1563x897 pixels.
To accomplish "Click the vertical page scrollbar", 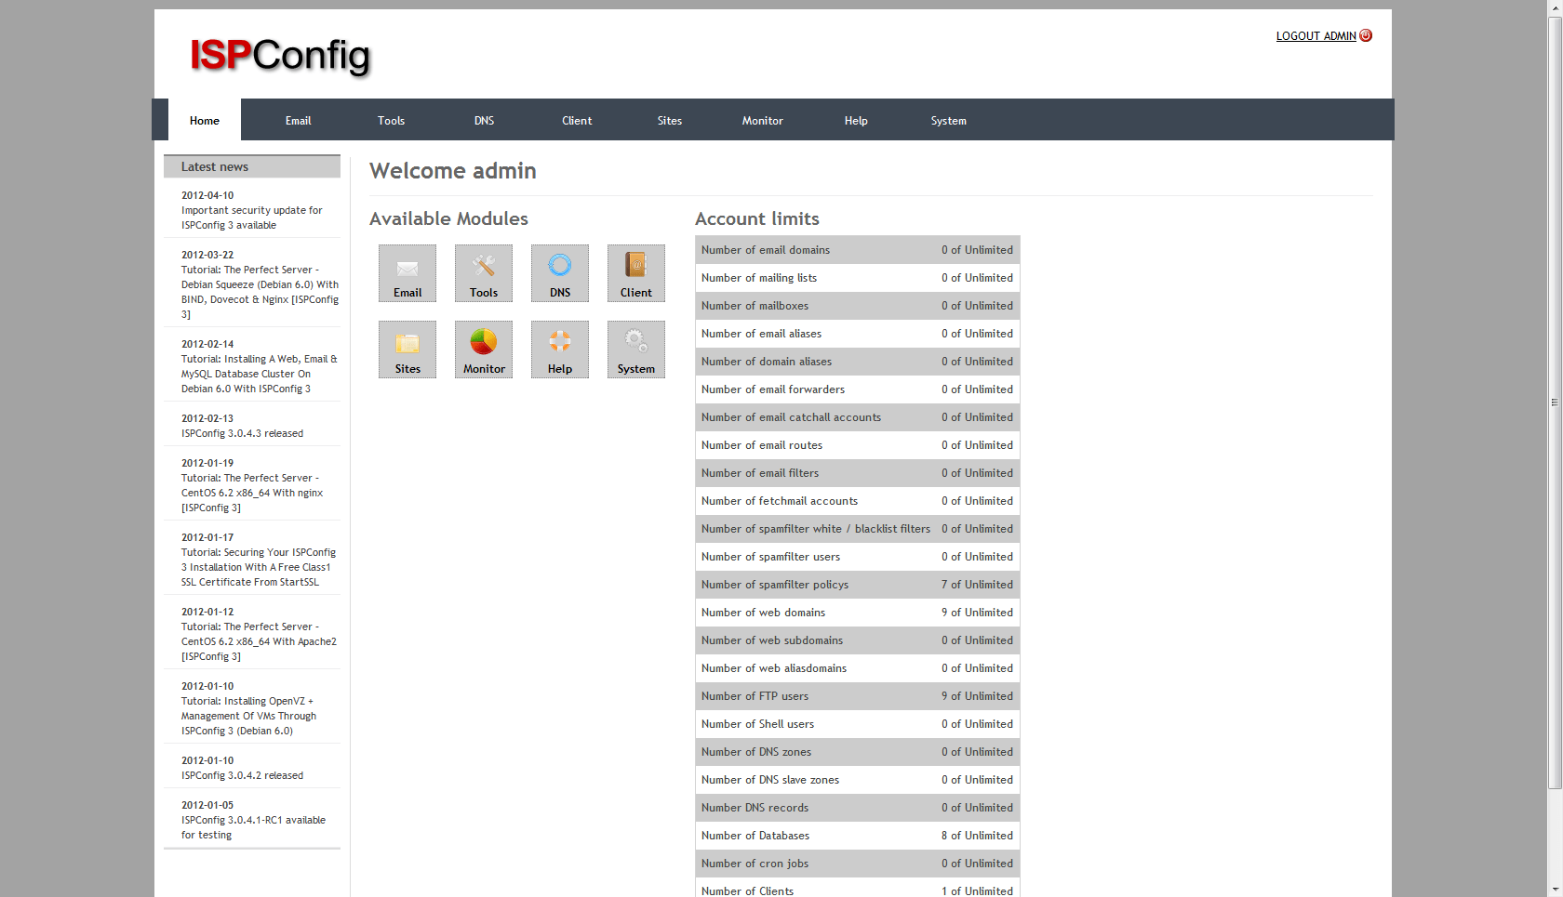I will (x=1555, y=403).
